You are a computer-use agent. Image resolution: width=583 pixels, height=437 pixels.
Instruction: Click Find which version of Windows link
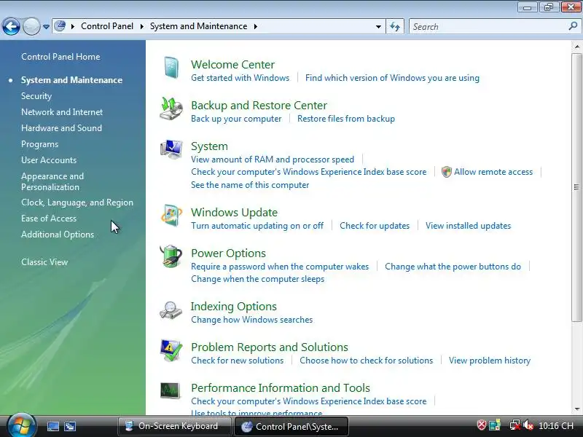click(392, 78)
